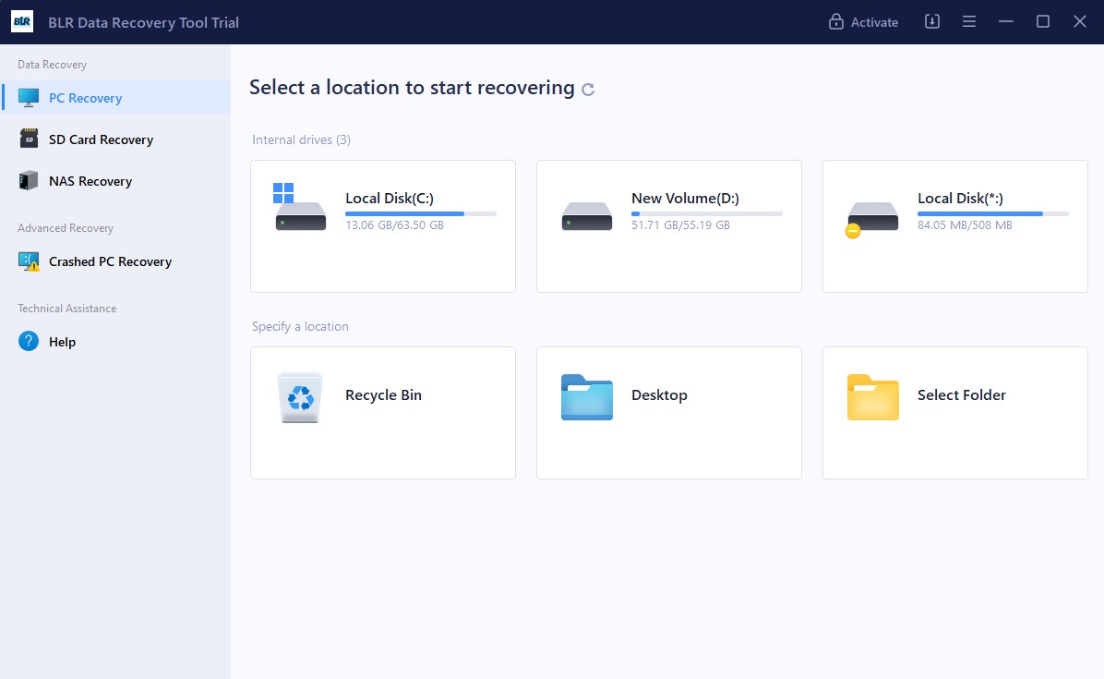
Task: Click the PC Recovery monitor icon
Action: [x=29, y=98]
